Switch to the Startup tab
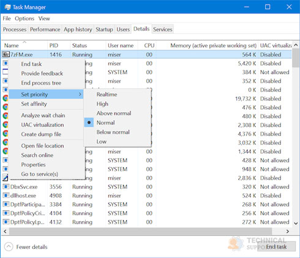This screenshot has width=300, height=258. (104, 29)
